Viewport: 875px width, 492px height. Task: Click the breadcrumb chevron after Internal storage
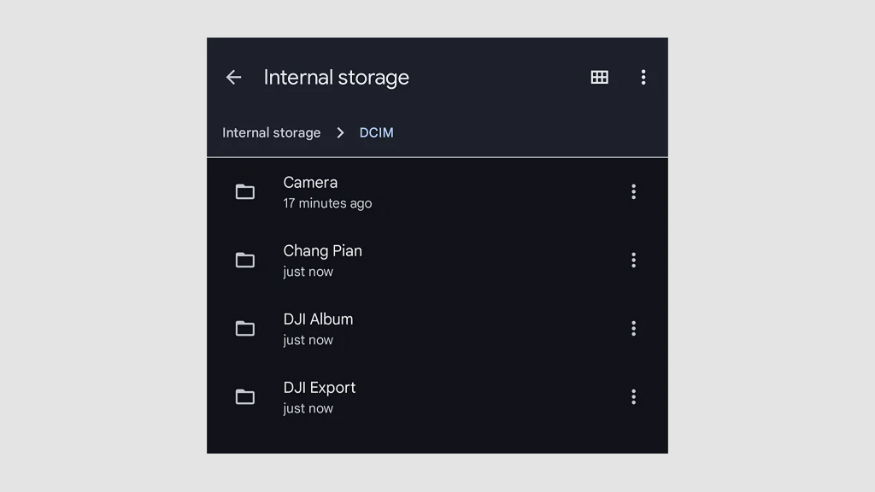click(x=339, y=132)
